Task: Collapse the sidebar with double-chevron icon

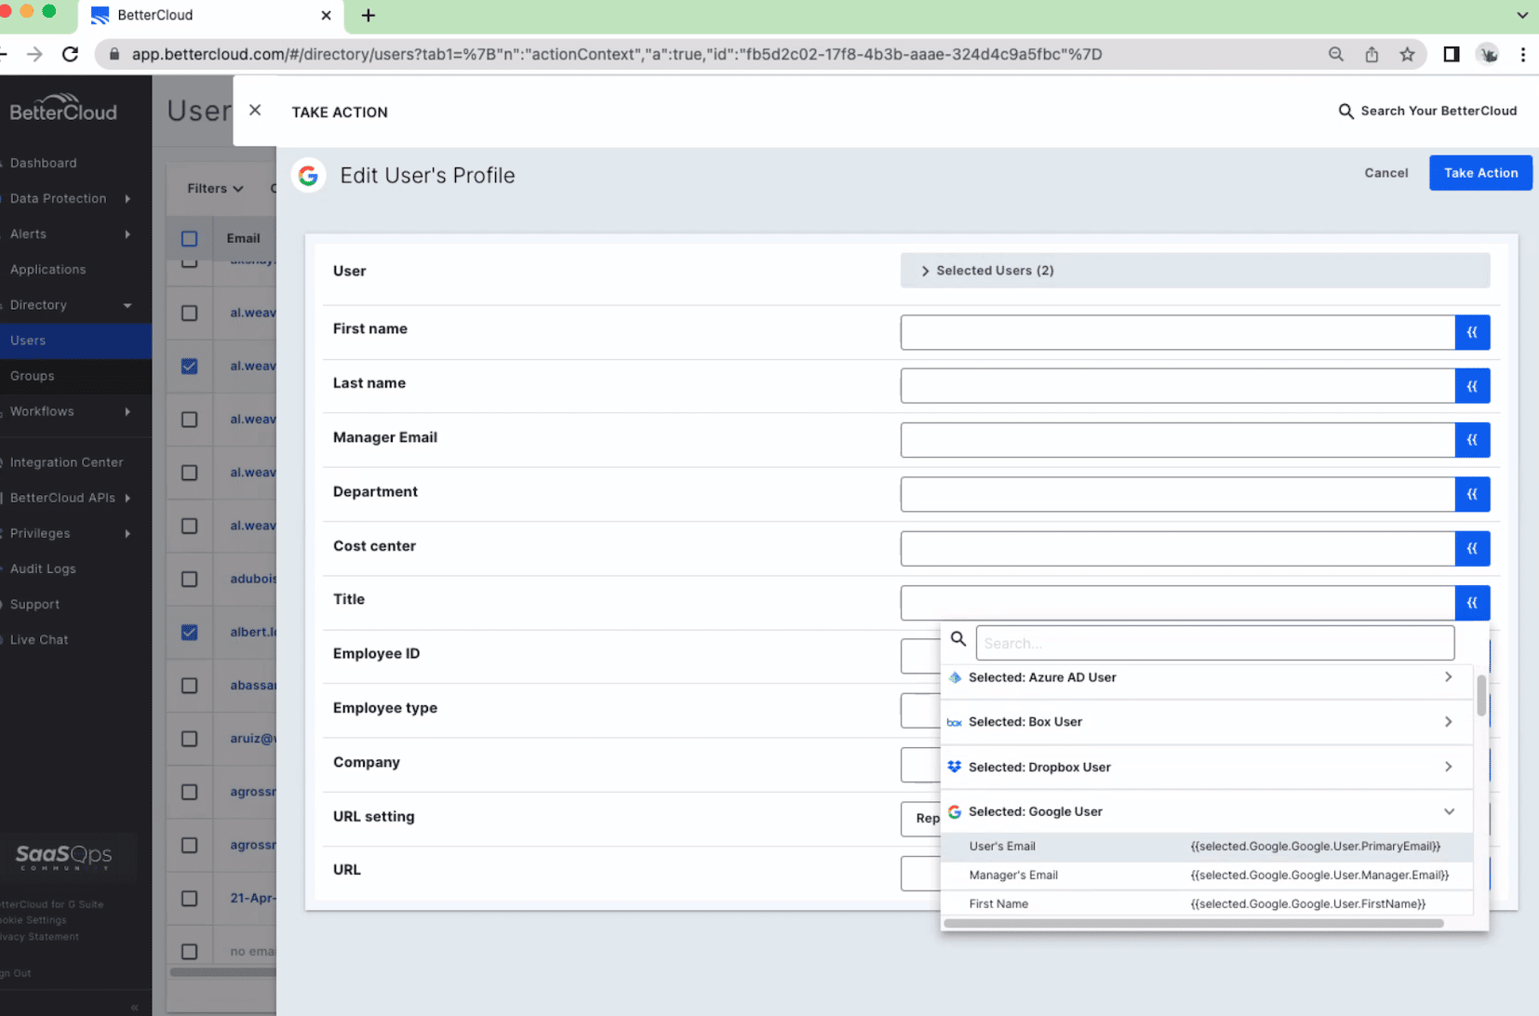Action: coord(135,1007)
